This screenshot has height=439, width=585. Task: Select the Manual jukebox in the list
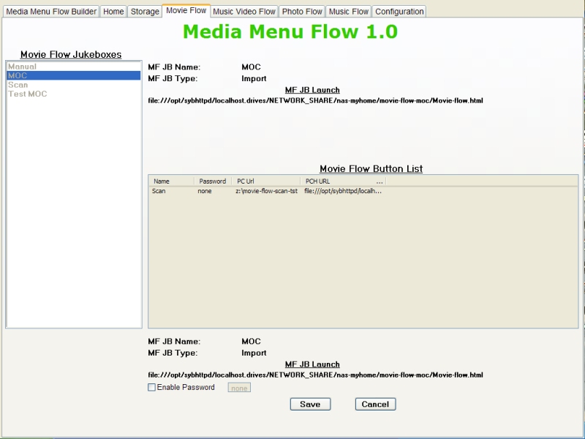click(x=22, y=67)
